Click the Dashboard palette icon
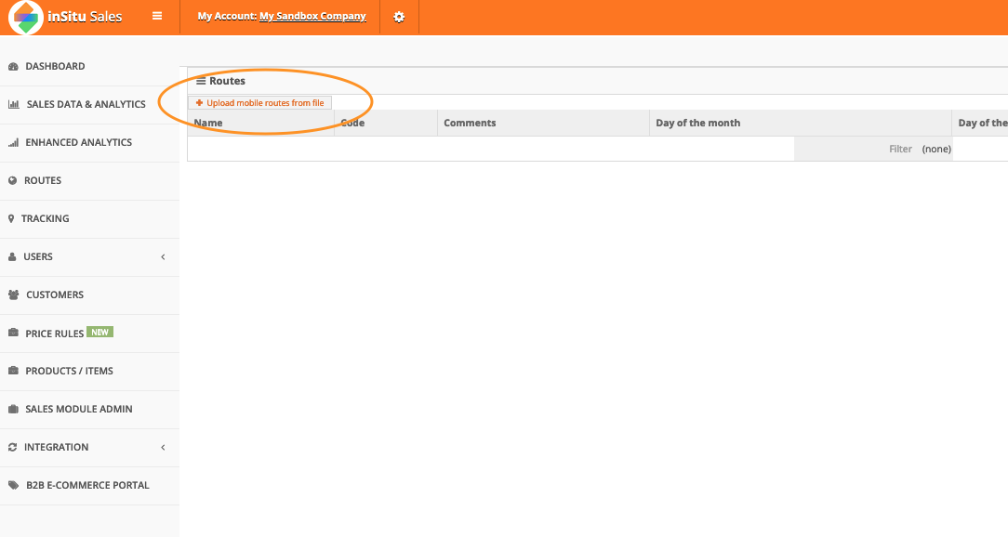This screenshot has height=537, width=1008. [x=13, y=67]
